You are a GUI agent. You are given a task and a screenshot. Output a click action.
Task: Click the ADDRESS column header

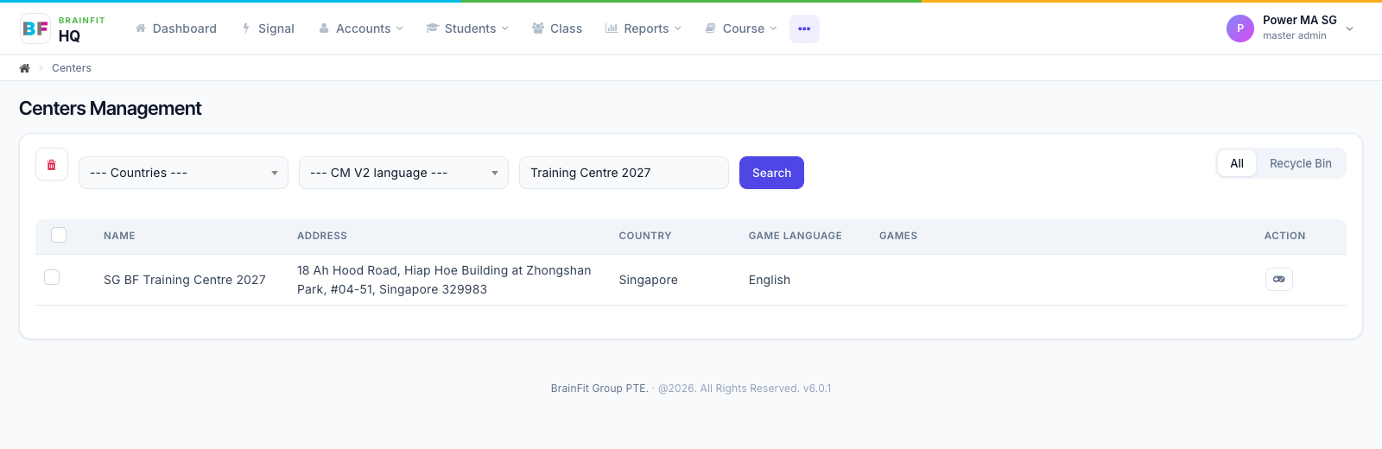coord(322,236)
